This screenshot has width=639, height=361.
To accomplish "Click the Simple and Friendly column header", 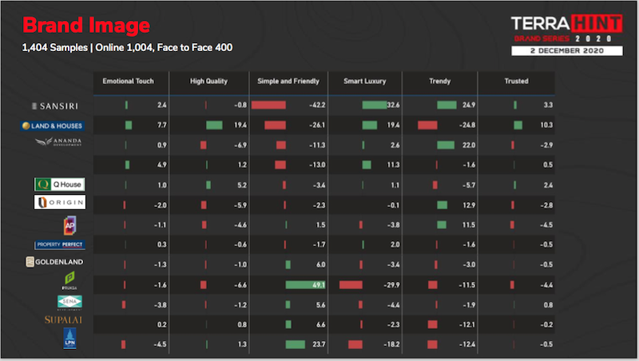I will 288,81.
